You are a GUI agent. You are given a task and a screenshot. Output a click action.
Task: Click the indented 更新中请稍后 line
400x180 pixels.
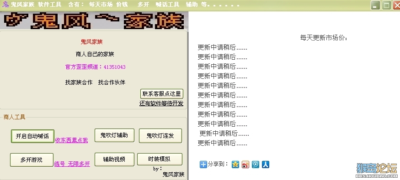tap(224, 134)
